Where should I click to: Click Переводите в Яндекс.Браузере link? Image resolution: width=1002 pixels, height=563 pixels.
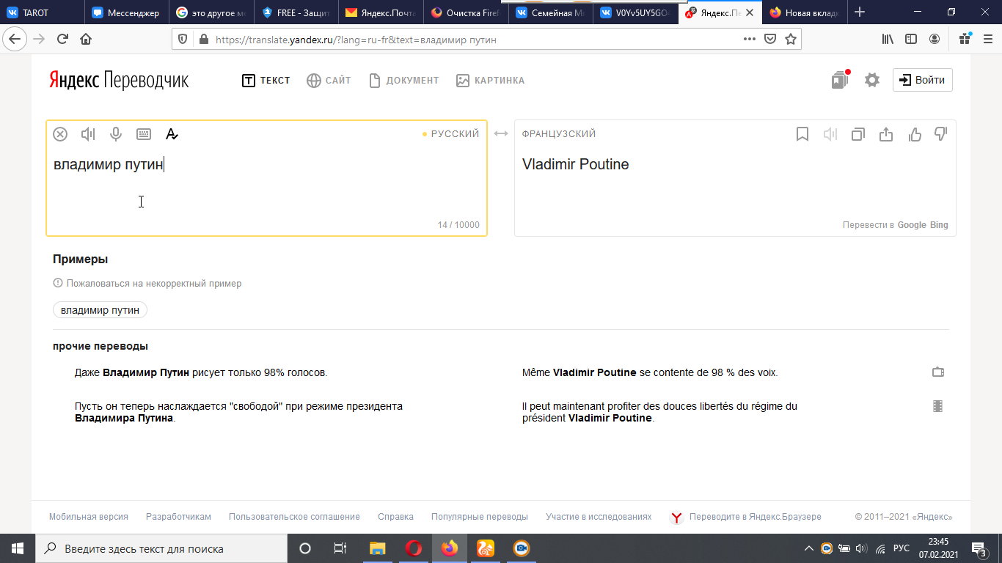point(746,517)
